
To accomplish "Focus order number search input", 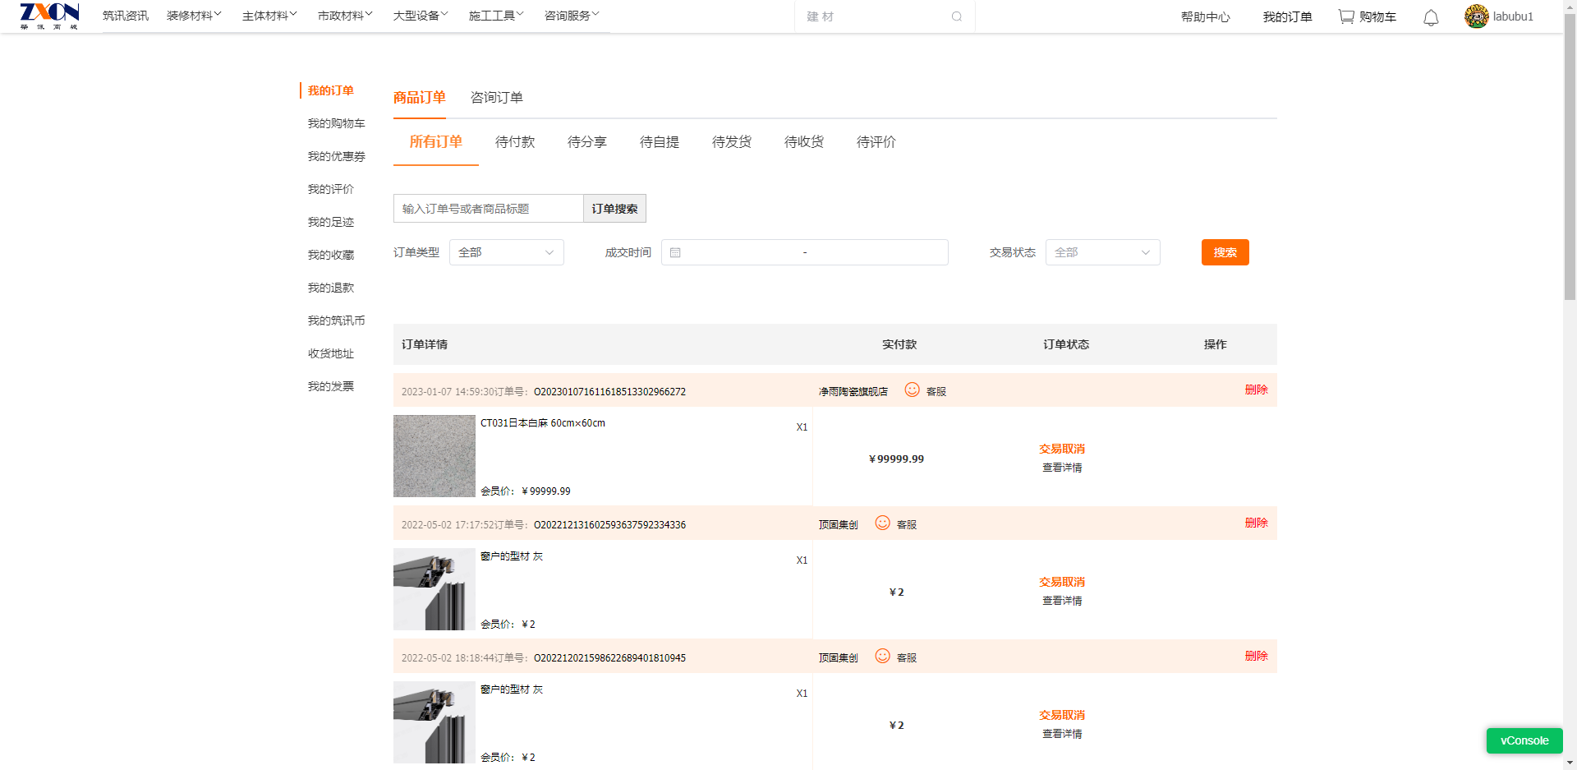I will coord(489,209).
